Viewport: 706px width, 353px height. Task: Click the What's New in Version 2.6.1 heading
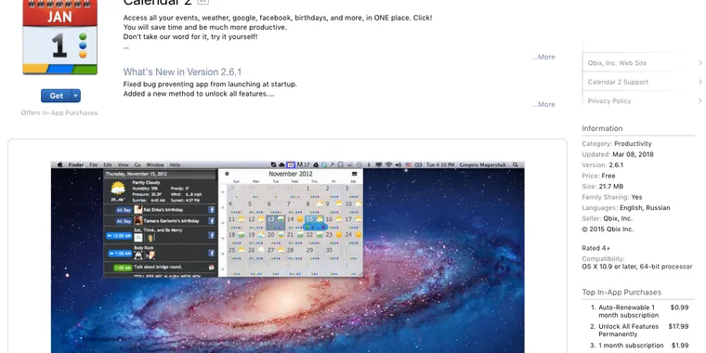182,72
